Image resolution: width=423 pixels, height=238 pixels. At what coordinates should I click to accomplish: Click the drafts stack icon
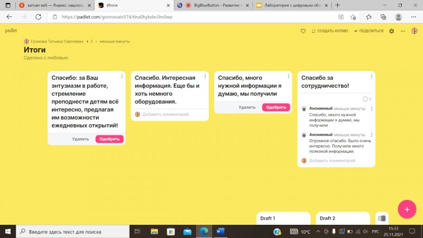(x=382, y=218)
